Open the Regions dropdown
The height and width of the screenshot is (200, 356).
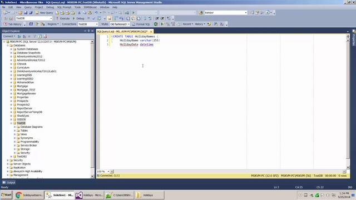click(53, 24)
